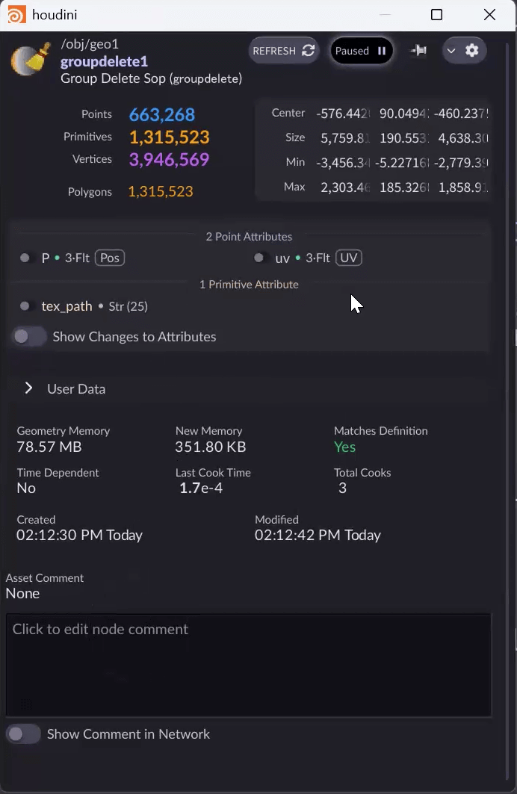
Task: Click the node comment text box
Action: [x=249, y=665]
